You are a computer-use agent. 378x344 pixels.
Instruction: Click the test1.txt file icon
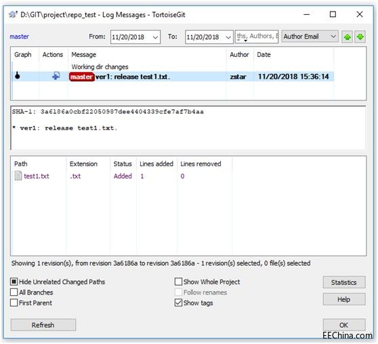[18, 176]
